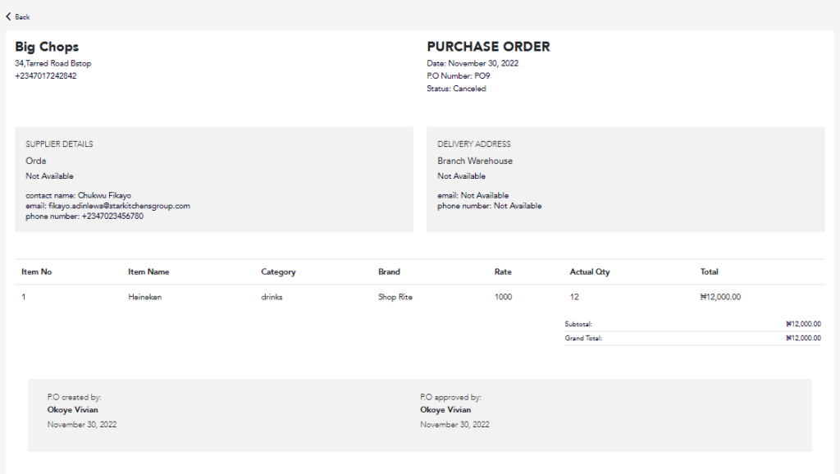Select the Status: Canceled text
Viewport: 840px width, 474px height.
click(456, 89)
